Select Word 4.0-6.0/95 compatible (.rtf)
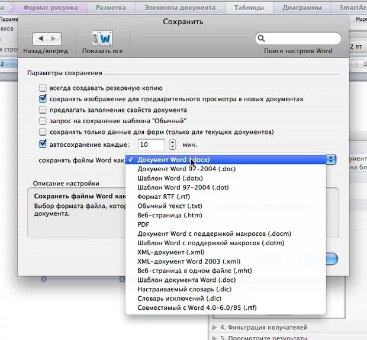 pyautogui.click(x=226, y=307)
